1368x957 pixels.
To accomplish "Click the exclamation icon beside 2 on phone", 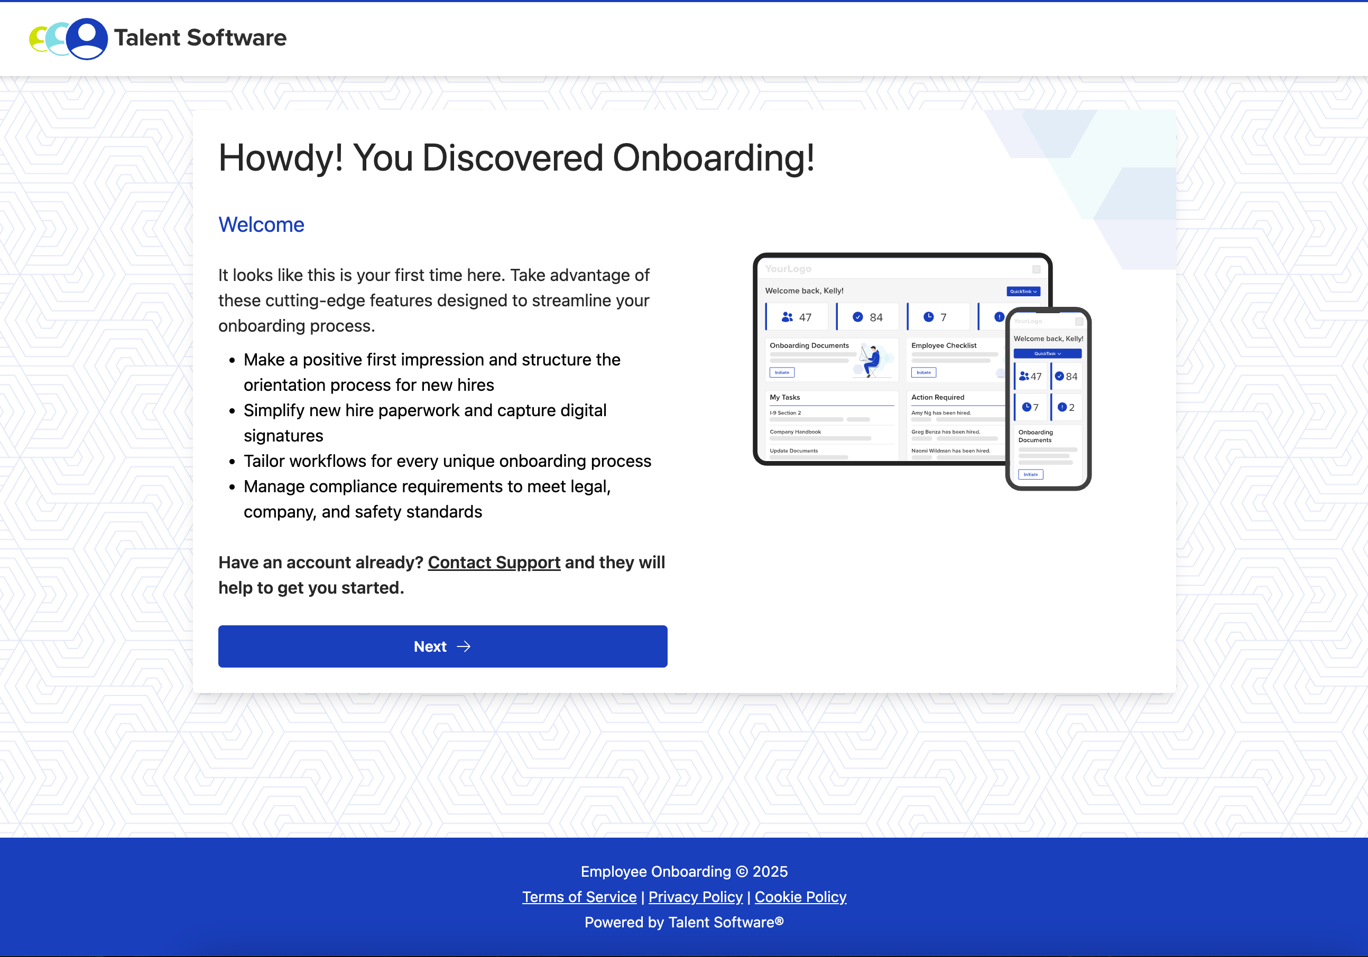I will 1062,408.
